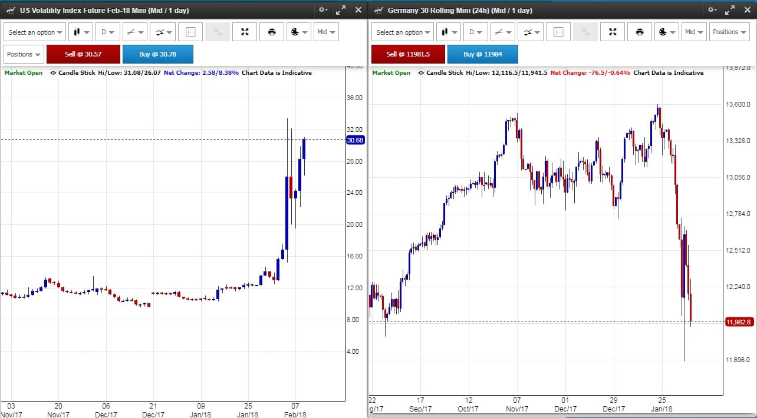Click the 30.68 price marker on axis
757x418 pixels.
356,140
